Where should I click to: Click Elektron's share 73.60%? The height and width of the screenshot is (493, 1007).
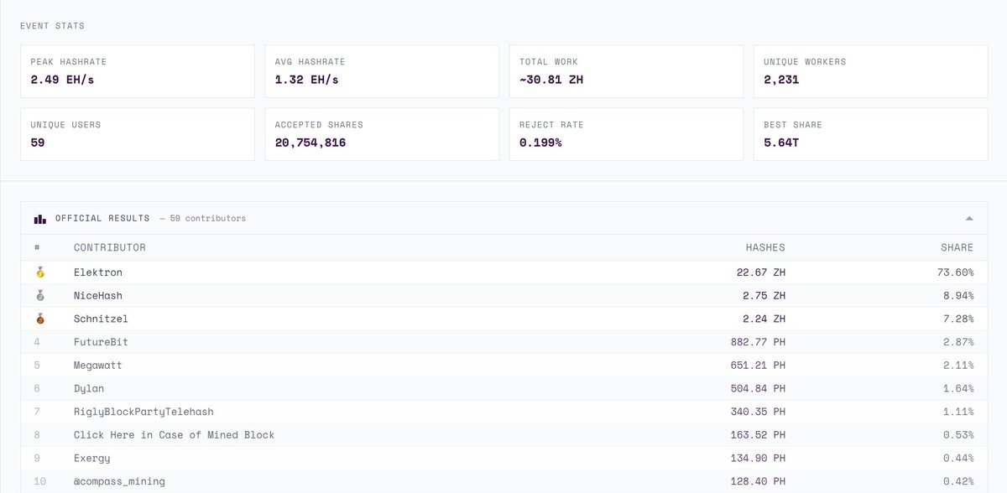click(956, 272)
